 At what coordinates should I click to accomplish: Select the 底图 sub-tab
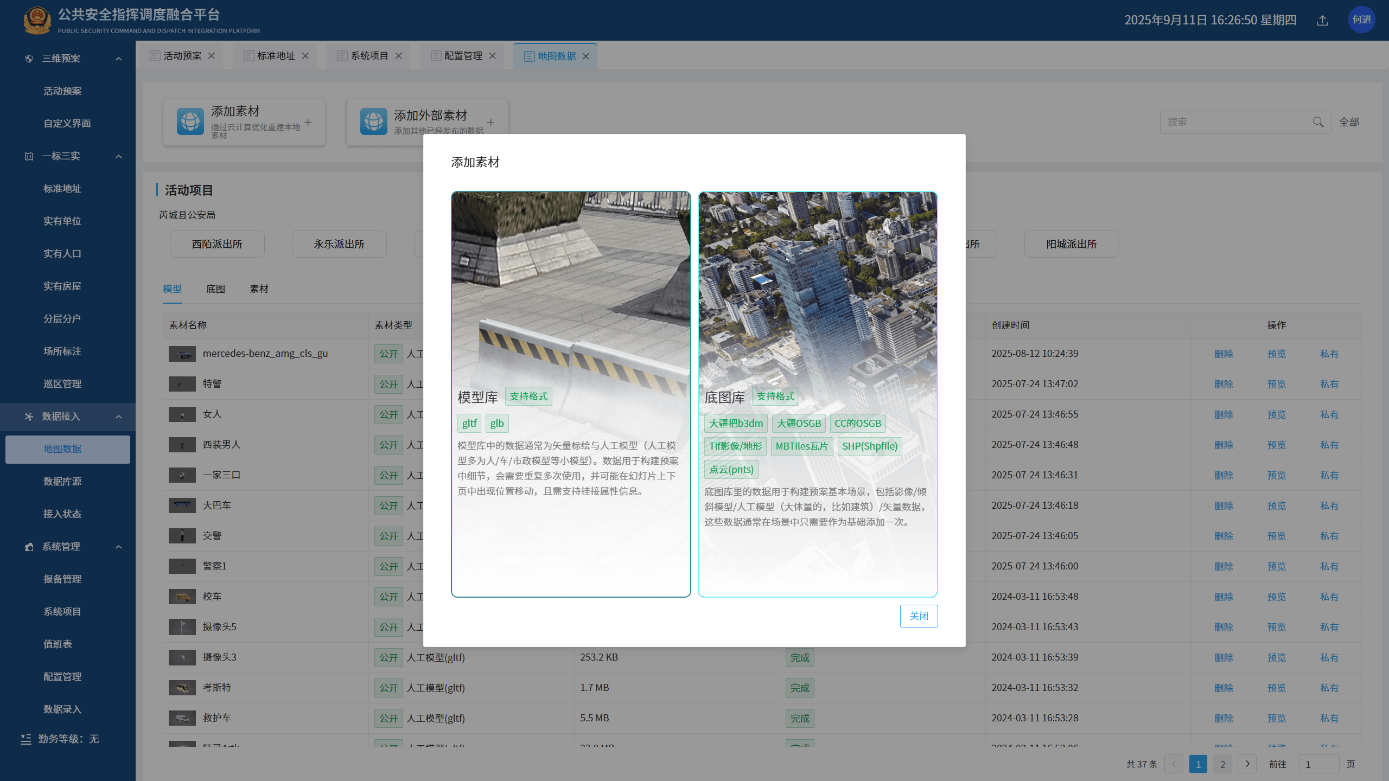pyautogui.click(x=215, y=289)
